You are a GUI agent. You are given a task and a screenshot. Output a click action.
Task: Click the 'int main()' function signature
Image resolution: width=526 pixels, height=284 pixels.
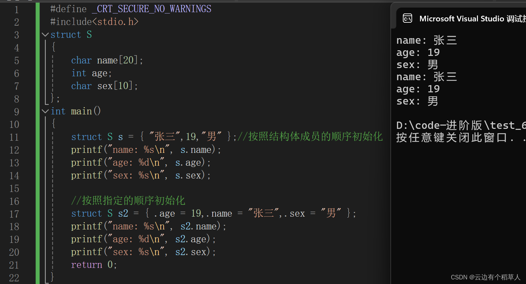[76, 111]
